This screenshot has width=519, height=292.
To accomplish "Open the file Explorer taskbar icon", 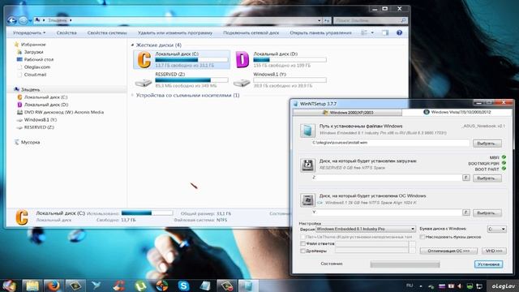I will 32,286.
